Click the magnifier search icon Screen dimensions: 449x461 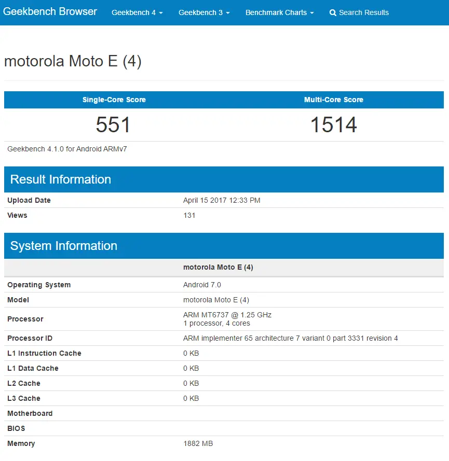pyautogui.click(x=333, y=12)
